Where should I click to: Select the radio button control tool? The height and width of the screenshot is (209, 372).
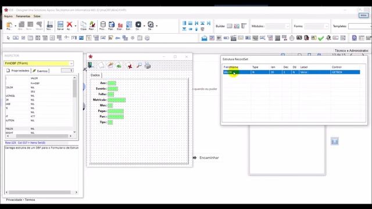pos(133,38)
